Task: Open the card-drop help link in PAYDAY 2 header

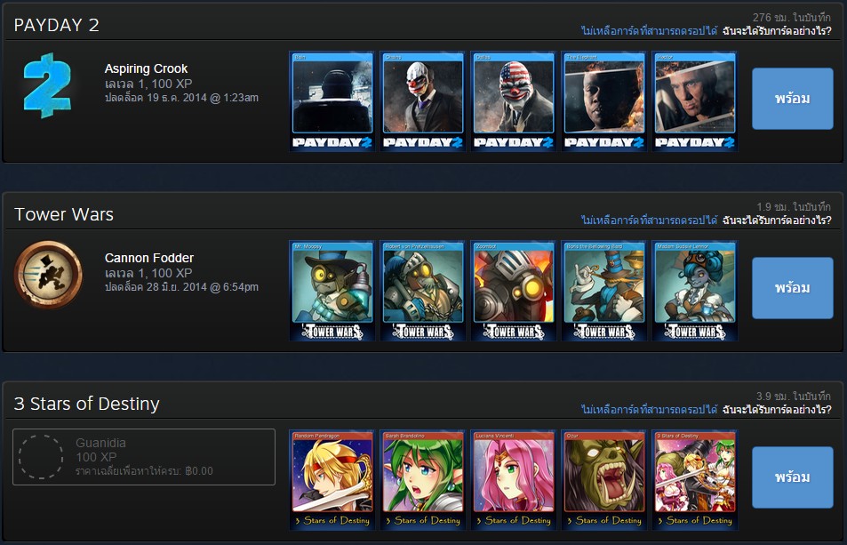Action: [x=777, y=31]
